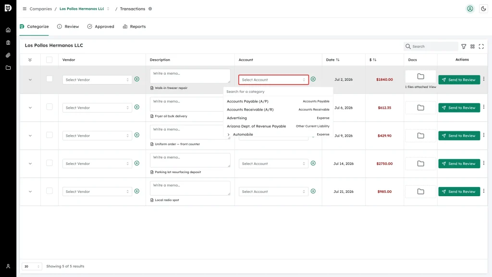Expand all rows with the header double chevron

30,60
